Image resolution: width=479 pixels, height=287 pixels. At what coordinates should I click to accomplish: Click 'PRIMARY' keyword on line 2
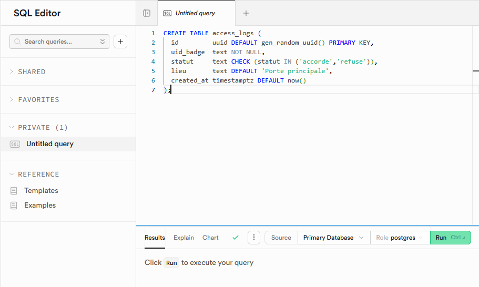pos(342,43)
